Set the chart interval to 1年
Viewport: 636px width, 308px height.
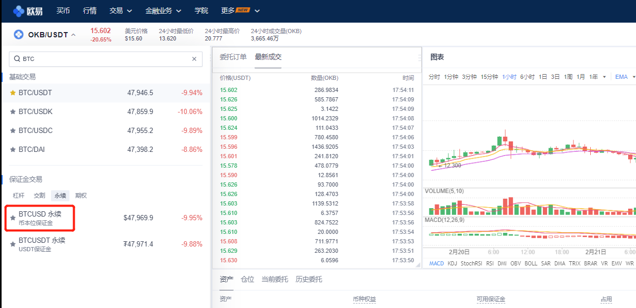[x=593, y=77]
